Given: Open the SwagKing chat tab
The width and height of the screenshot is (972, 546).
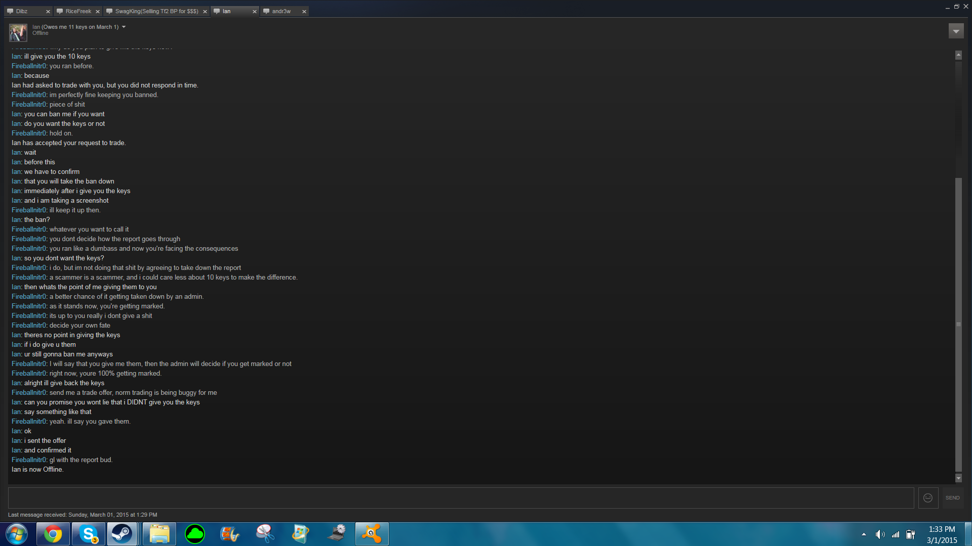Looking at the screenshot, I should pos(156,11).
